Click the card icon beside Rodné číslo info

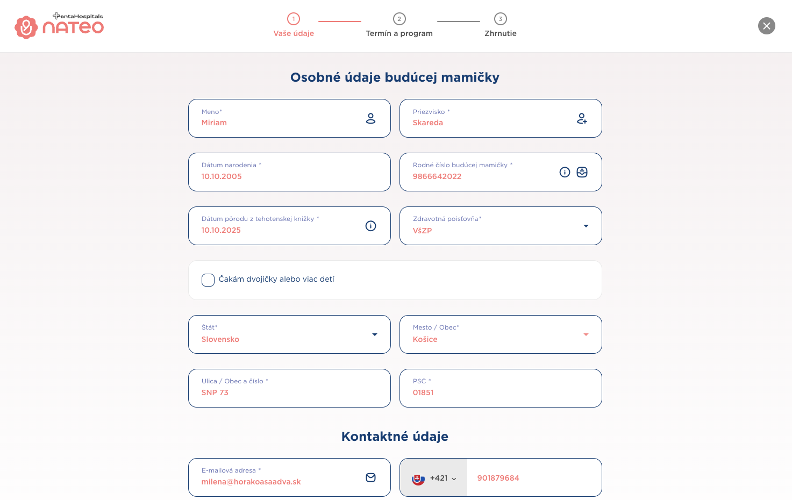click(582, 172)
